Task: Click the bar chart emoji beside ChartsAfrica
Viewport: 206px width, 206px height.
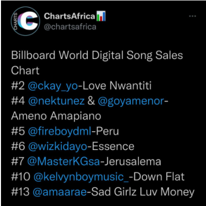Action: pos(101,16)
